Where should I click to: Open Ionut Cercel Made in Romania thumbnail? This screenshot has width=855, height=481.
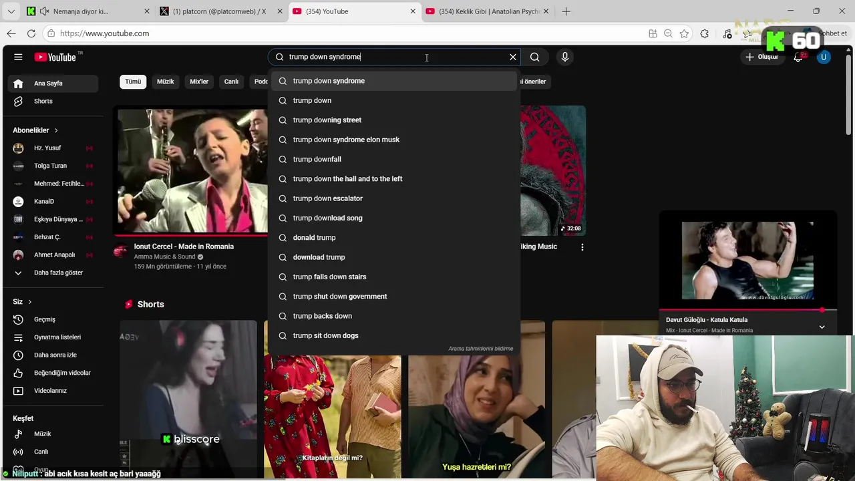192,171
